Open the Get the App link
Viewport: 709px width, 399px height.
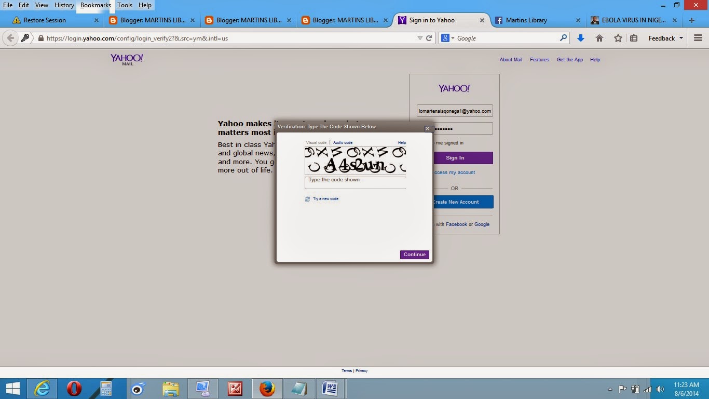pyautogui.click(x=570, y=60)
